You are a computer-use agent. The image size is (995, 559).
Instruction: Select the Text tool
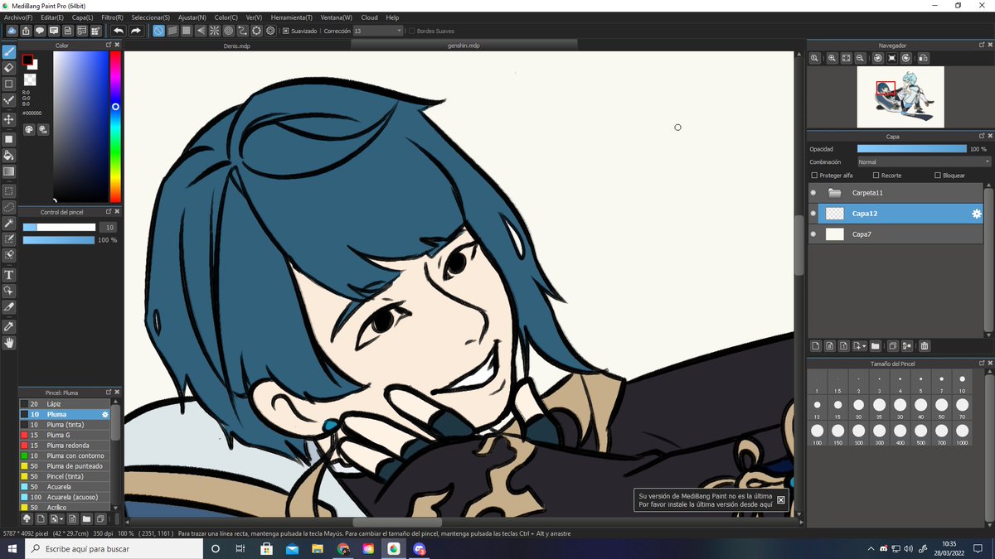[x=9, y=275]
